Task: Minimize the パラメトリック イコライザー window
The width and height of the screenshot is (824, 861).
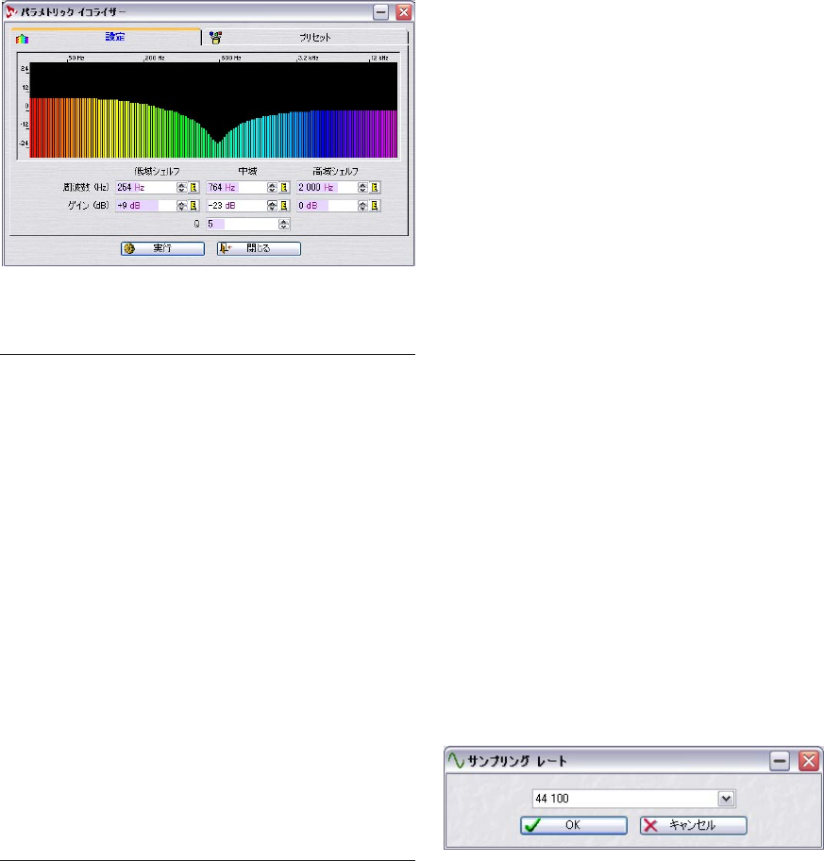Action: [x=381, y=12]
